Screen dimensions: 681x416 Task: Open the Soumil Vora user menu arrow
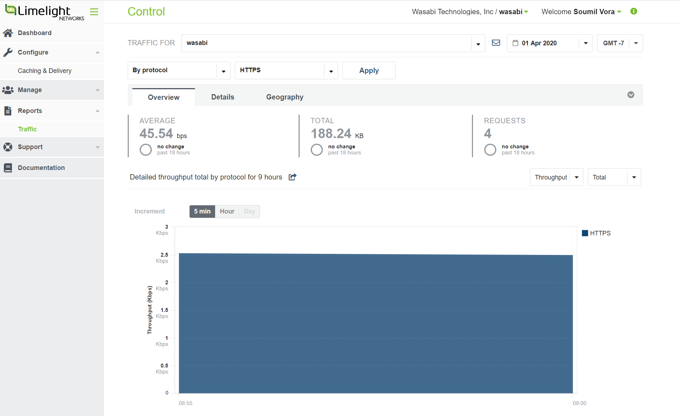click(x=619, y=12)
